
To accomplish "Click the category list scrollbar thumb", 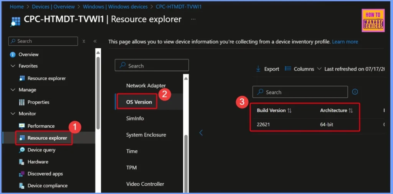I will 186,164.
